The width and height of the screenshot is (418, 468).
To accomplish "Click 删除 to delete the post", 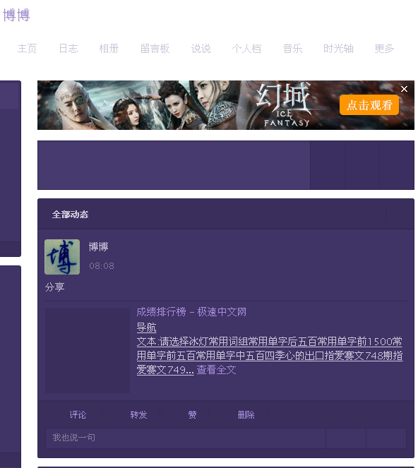I will [x=246, y=414].
